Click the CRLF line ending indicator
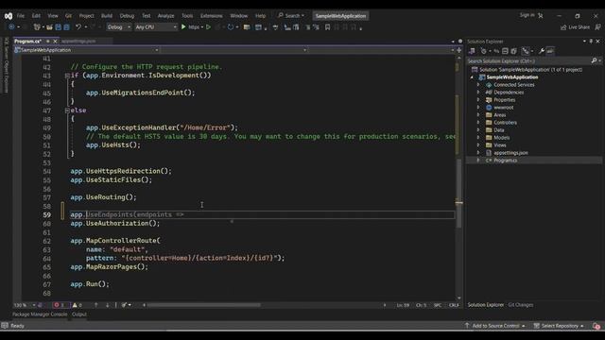This screenshot has height=340, width=605. click(454, 305)
